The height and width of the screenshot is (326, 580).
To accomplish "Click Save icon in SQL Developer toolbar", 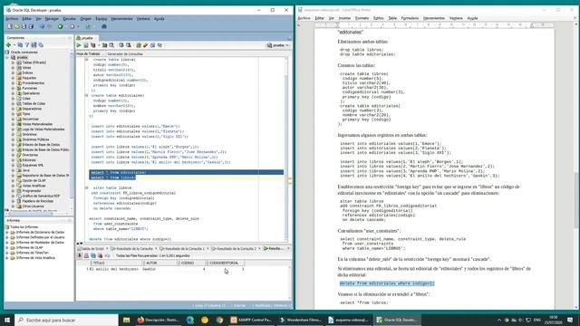I will (24, 26).
